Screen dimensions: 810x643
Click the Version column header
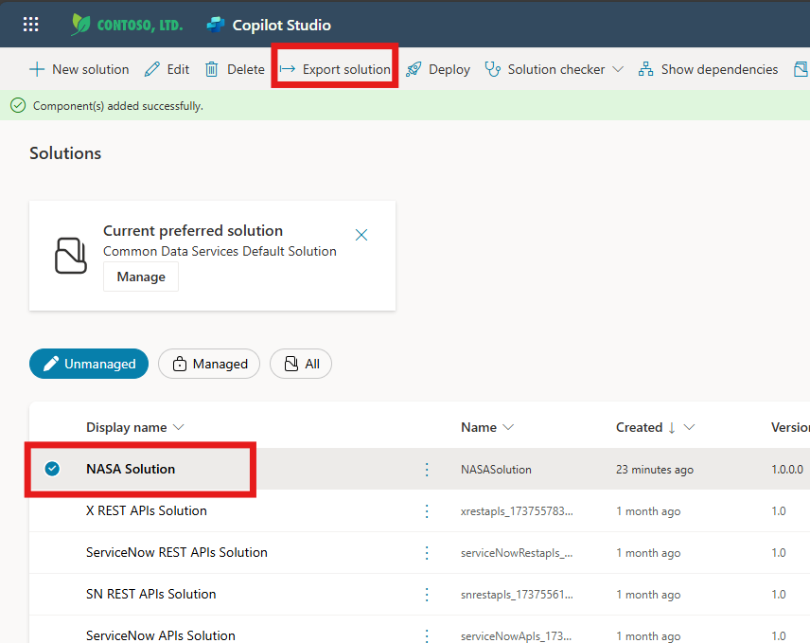click(790, 427)
